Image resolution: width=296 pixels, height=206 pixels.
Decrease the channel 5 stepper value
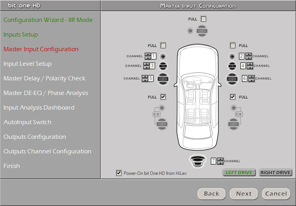click(145, 80)
